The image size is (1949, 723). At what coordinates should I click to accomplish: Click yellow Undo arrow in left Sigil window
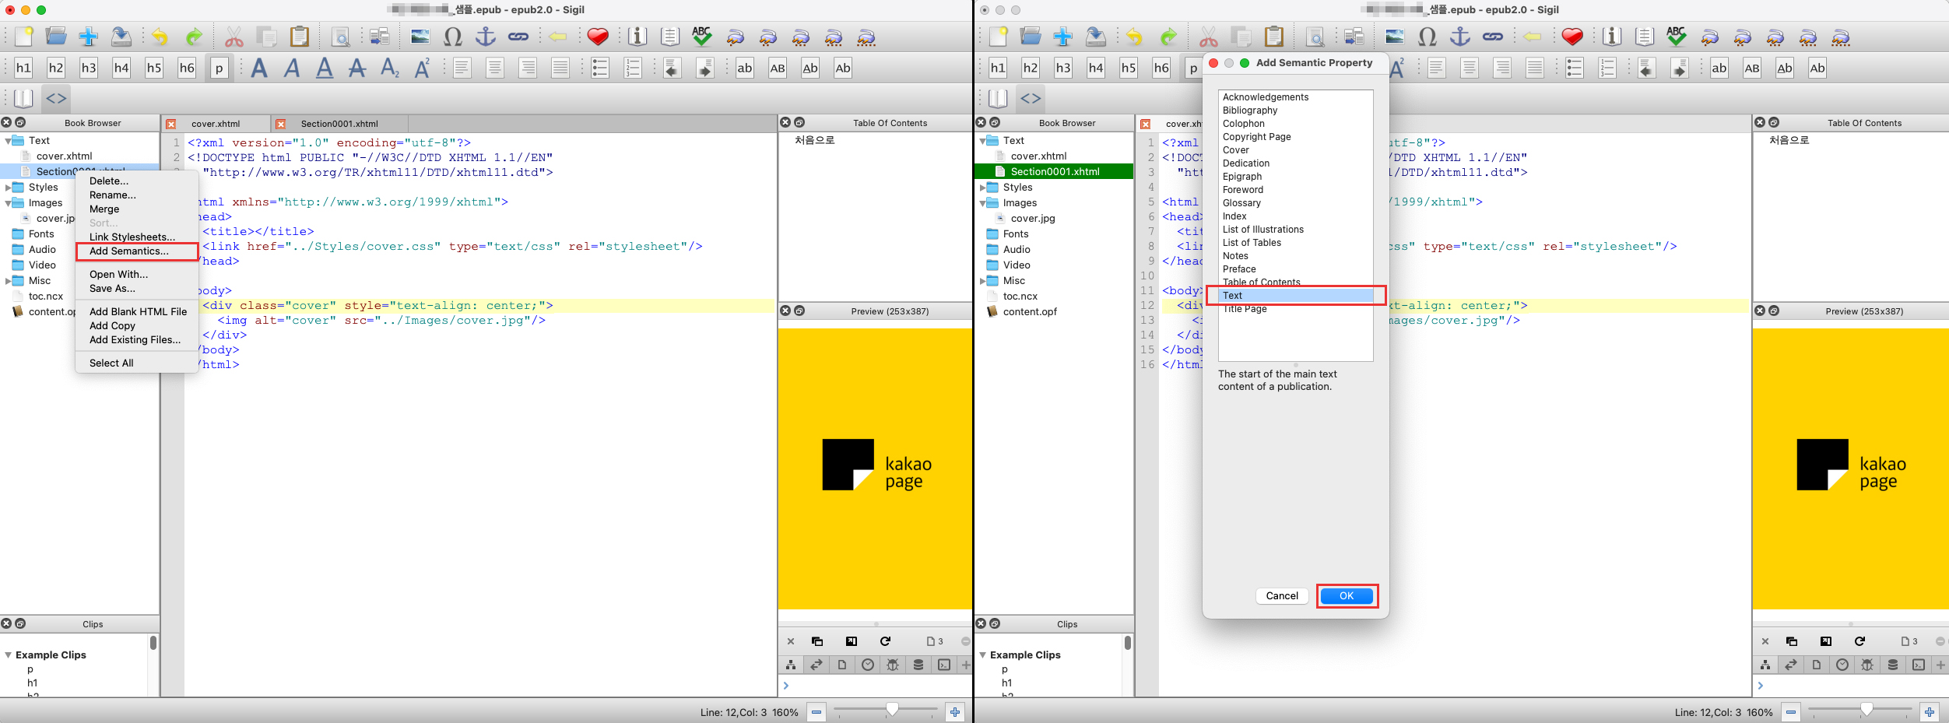[x=160, y=37]
